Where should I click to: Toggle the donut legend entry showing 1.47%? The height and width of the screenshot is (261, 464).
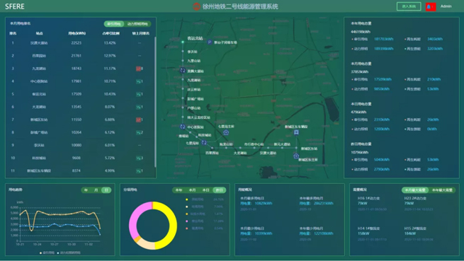point(205,214)
